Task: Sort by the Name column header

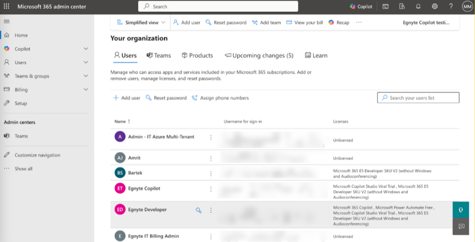Action: [122, 121]
